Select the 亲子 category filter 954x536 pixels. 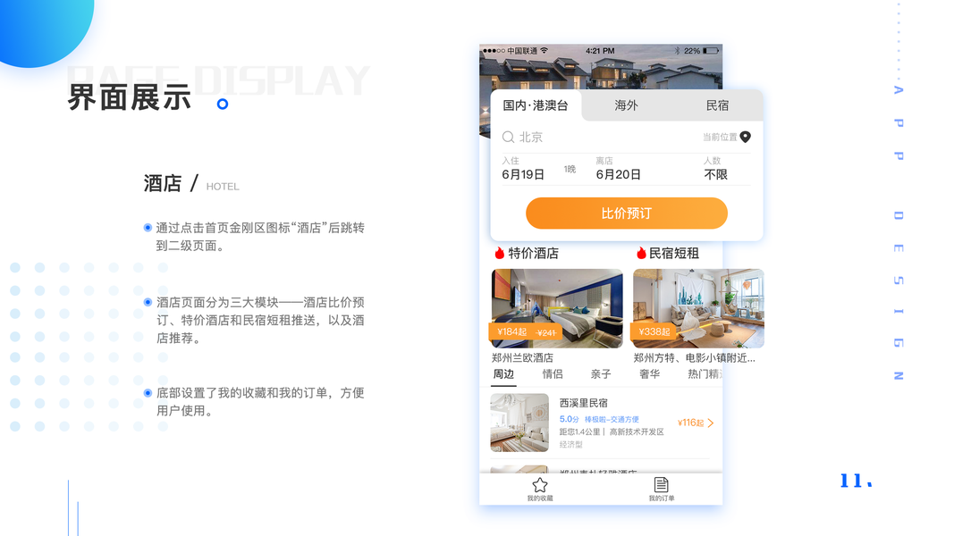click(x=601, y=374)
